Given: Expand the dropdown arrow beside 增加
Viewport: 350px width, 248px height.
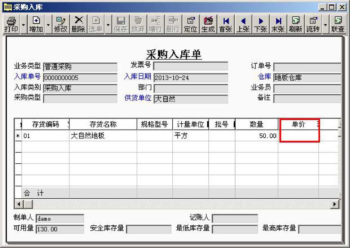Looking at the screenshot, I should pos(48,24).
